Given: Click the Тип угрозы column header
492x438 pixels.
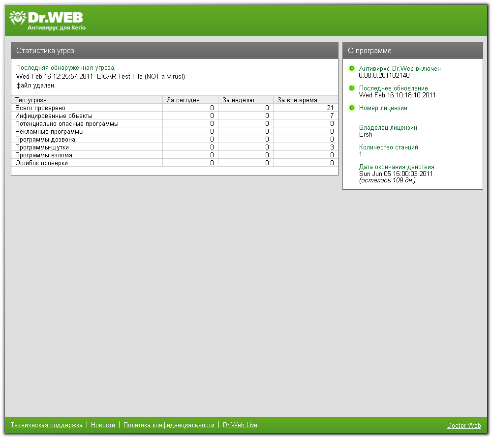Looking at the screenshot, I should point(87,100).
